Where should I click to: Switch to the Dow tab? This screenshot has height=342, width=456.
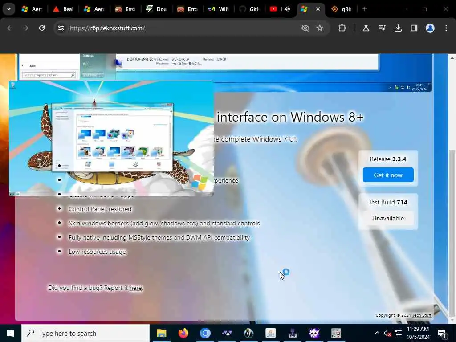tap(156, 9)
